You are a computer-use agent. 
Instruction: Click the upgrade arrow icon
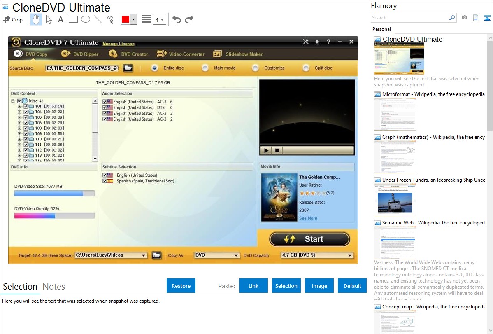click(x=317, y=42)
